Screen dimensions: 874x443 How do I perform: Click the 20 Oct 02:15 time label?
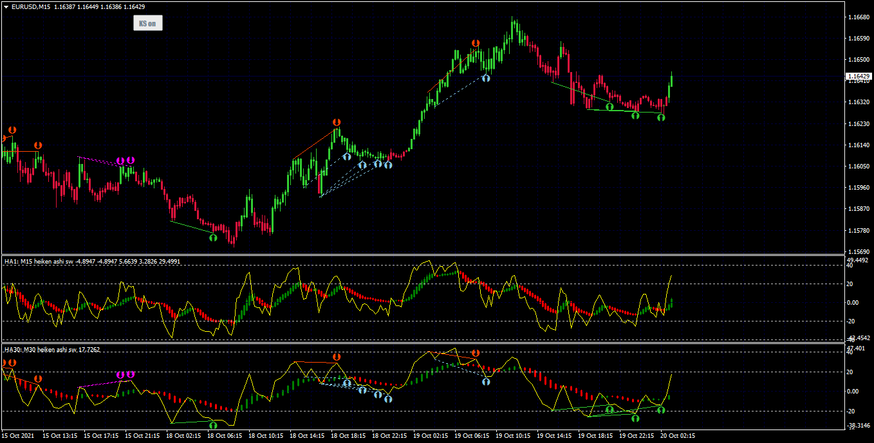(678, 435)
